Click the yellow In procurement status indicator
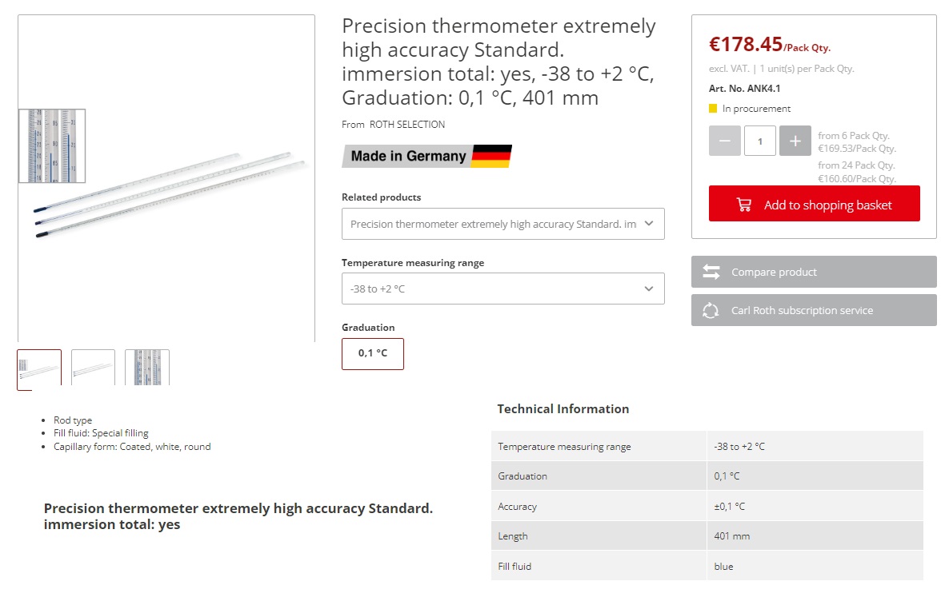 713,109
